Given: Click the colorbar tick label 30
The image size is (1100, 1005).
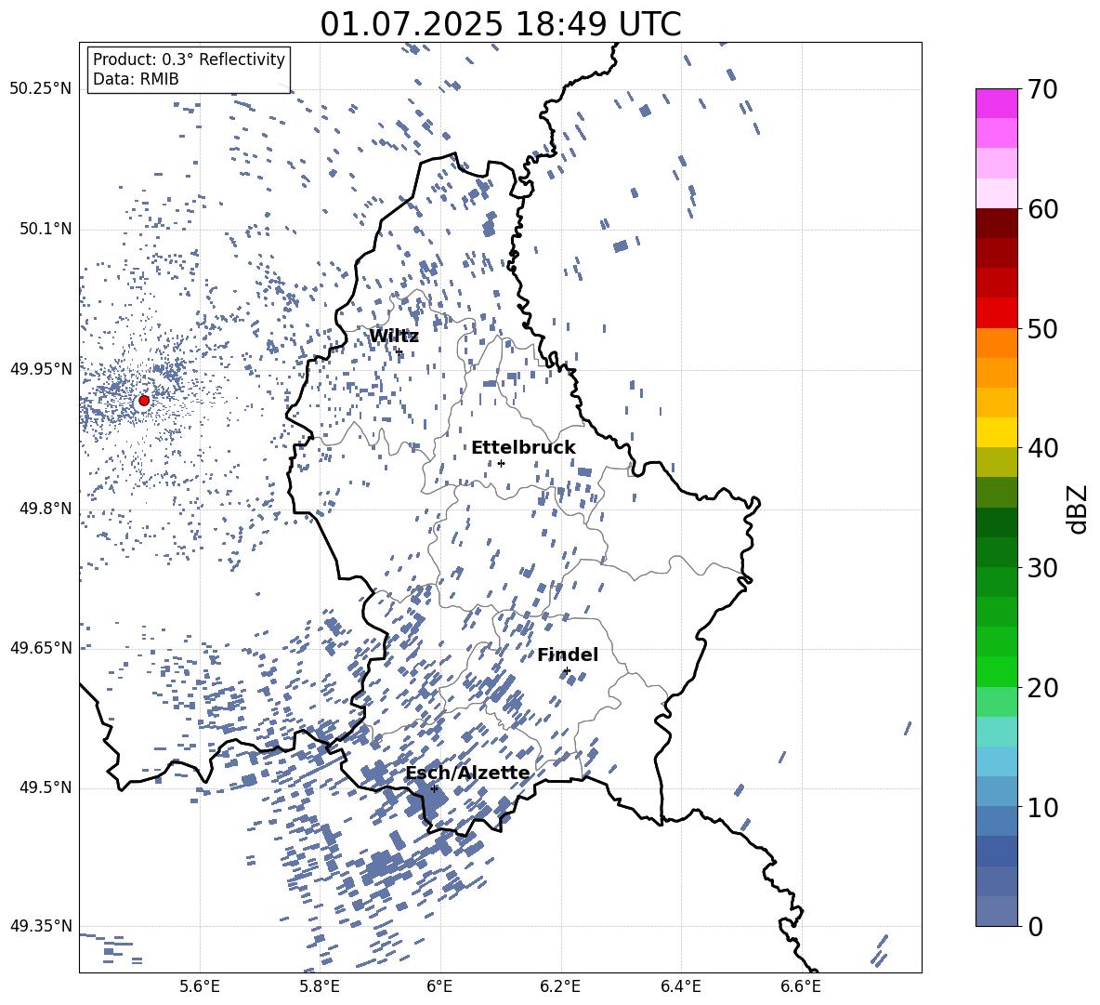Looking at the screenshot, I should 1042,568.
